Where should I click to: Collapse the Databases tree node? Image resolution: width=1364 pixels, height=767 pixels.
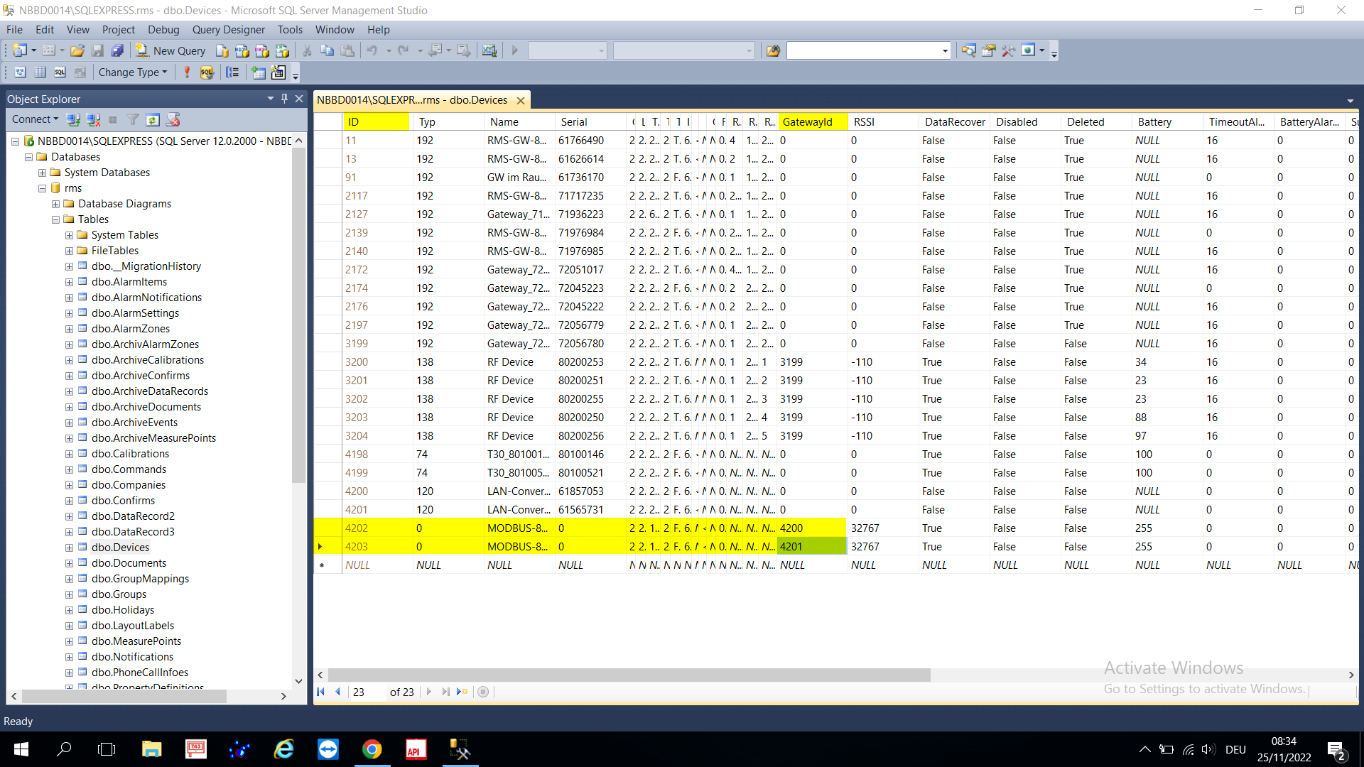[x=28, y=157]
